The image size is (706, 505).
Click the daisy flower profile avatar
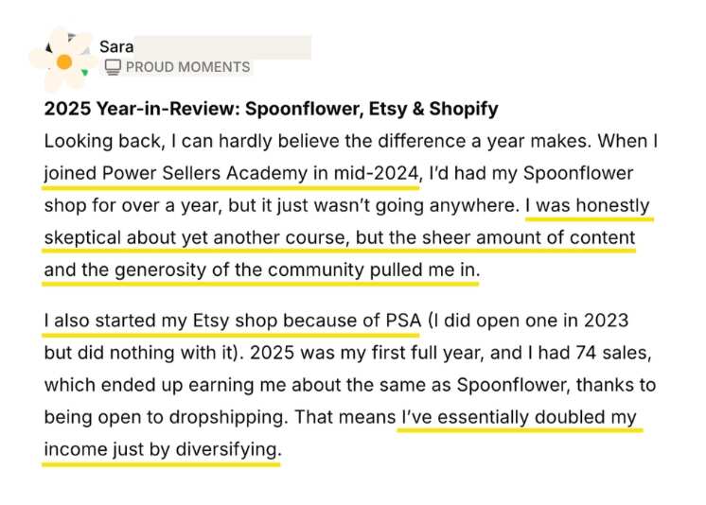pyautogui.click(x=63, y=60)
